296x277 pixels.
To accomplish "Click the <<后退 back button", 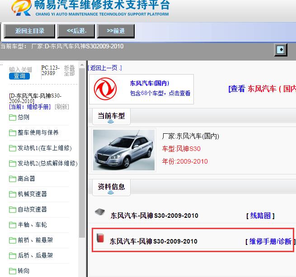I will 76,31.
